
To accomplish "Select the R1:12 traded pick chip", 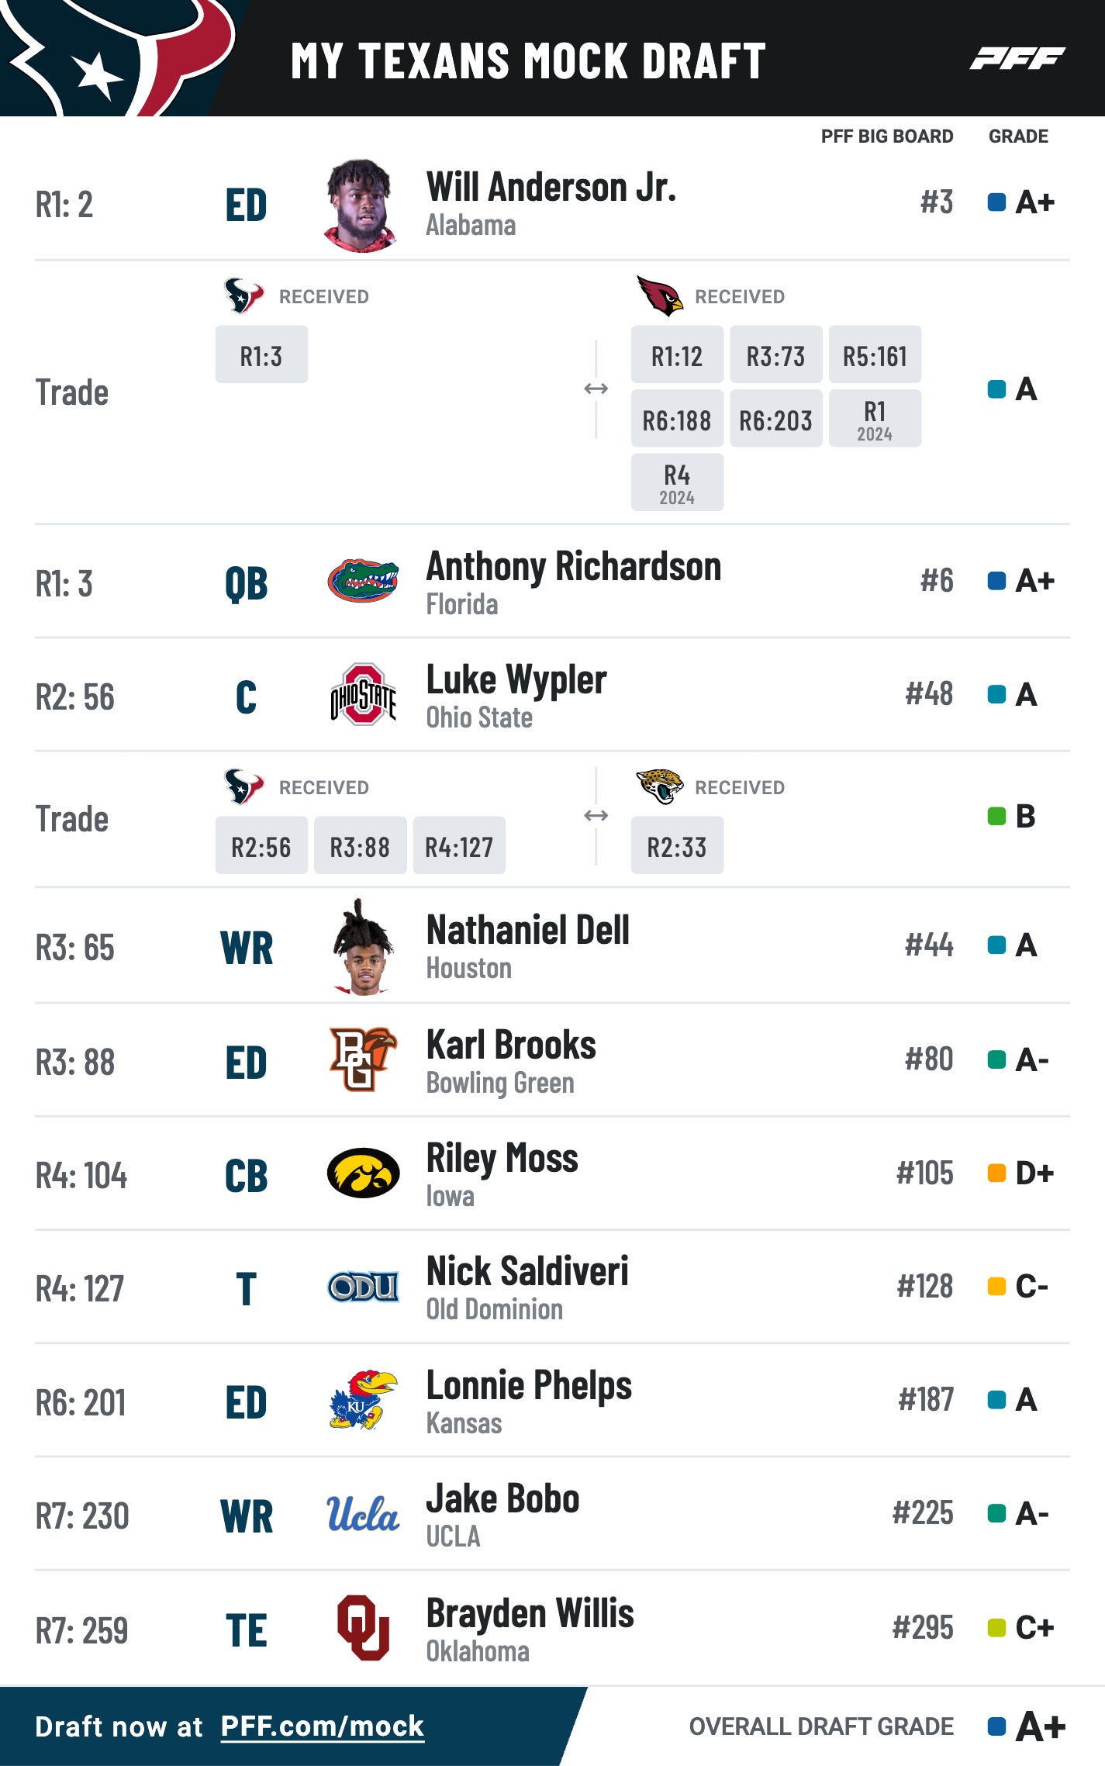I will (x=677, y=355).
